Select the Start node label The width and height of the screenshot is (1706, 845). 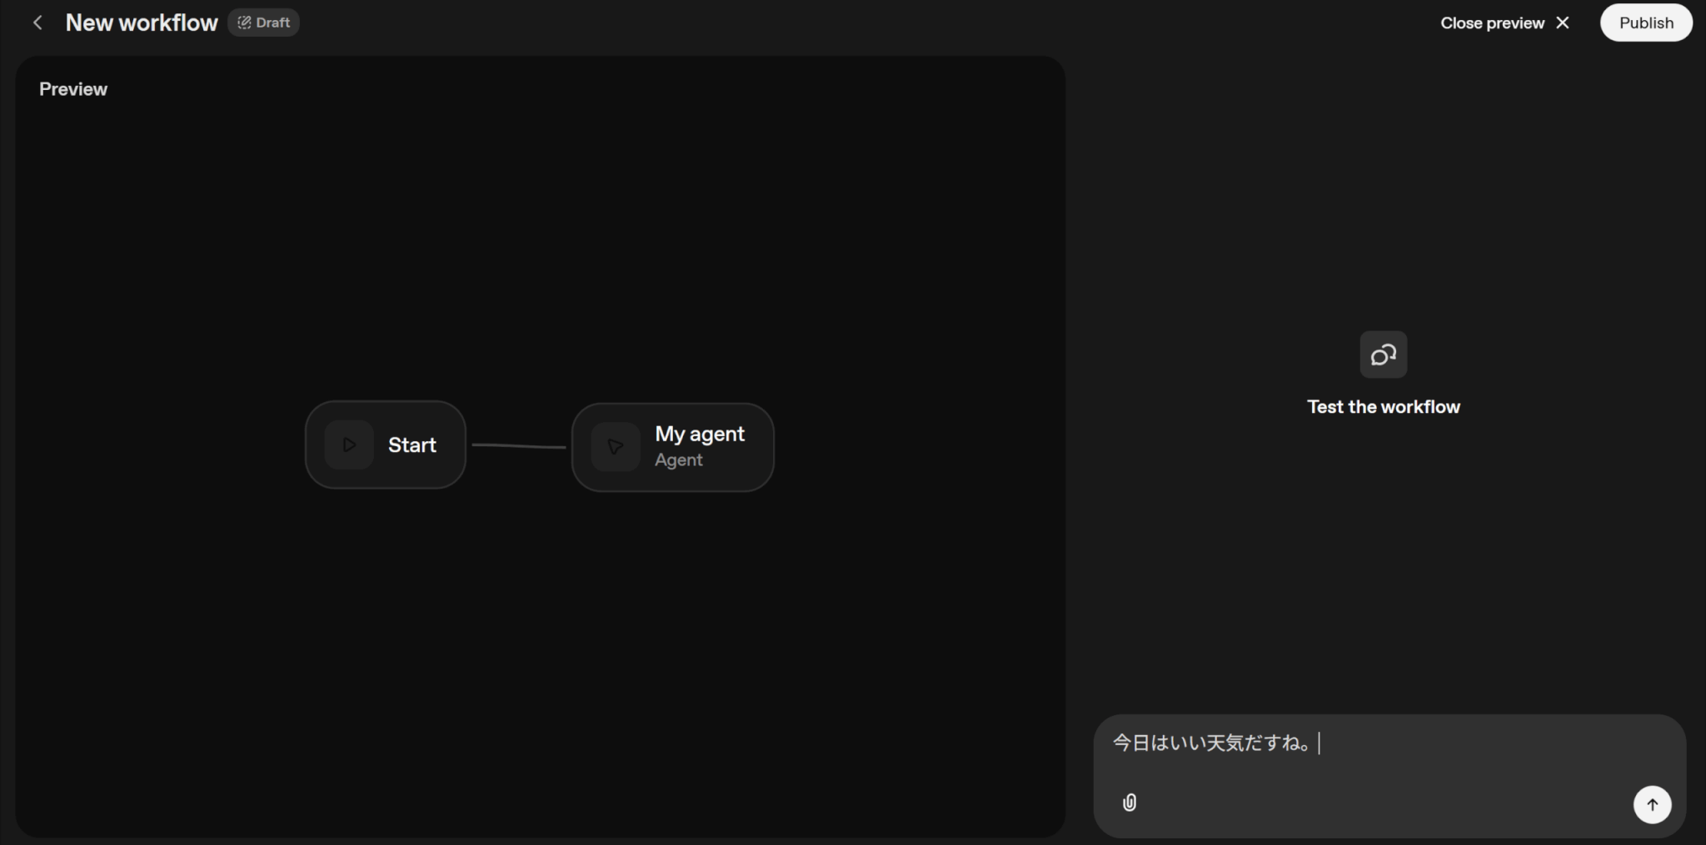[x=412, y=445]
